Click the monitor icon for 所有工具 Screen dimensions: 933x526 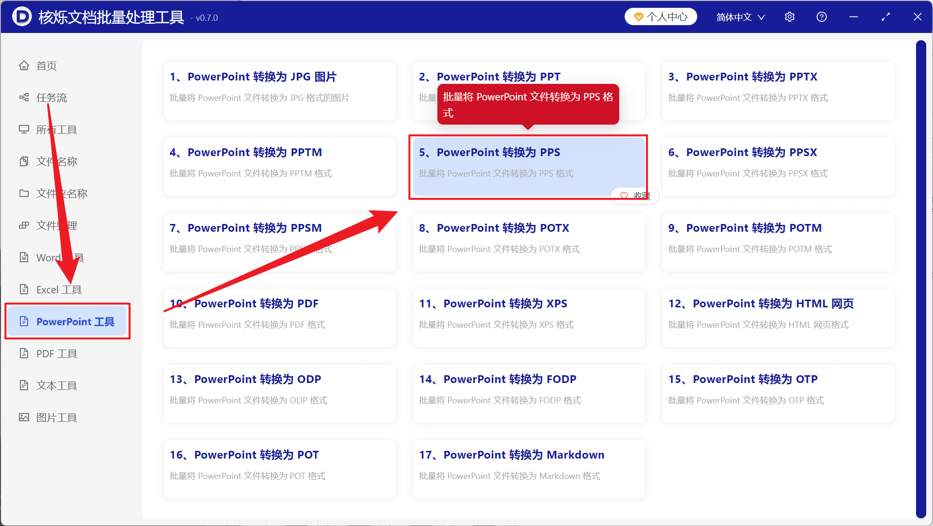[24, 129]
